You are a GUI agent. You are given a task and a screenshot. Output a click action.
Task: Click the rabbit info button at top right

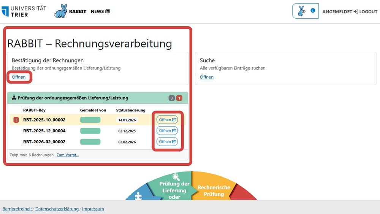pos(306,11)
